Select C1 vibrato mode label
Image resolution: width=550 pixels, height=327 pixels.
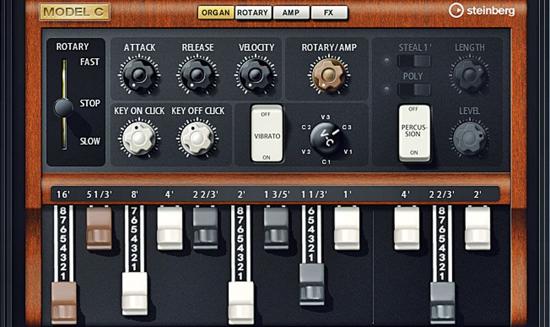(x=326, y=162)
